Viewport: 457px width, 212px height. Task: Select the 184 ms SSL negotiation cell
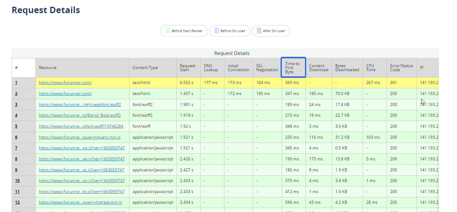click(x=267, y=82)
